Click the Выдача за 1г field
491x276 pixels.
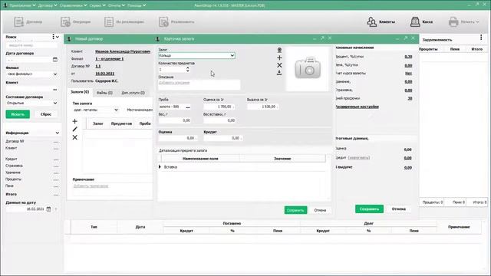click(263, 107)
